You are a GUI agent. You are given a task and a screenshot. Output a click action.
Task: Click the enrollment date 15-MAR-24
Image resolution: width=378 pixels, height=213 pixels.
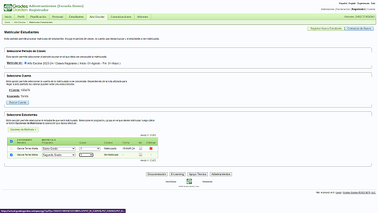(x=129, y=149)
